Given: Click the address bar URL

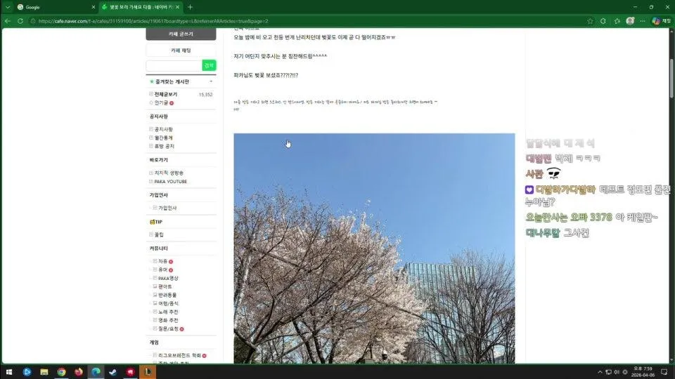Looking at the screenshot, I should tap(153, 21).
